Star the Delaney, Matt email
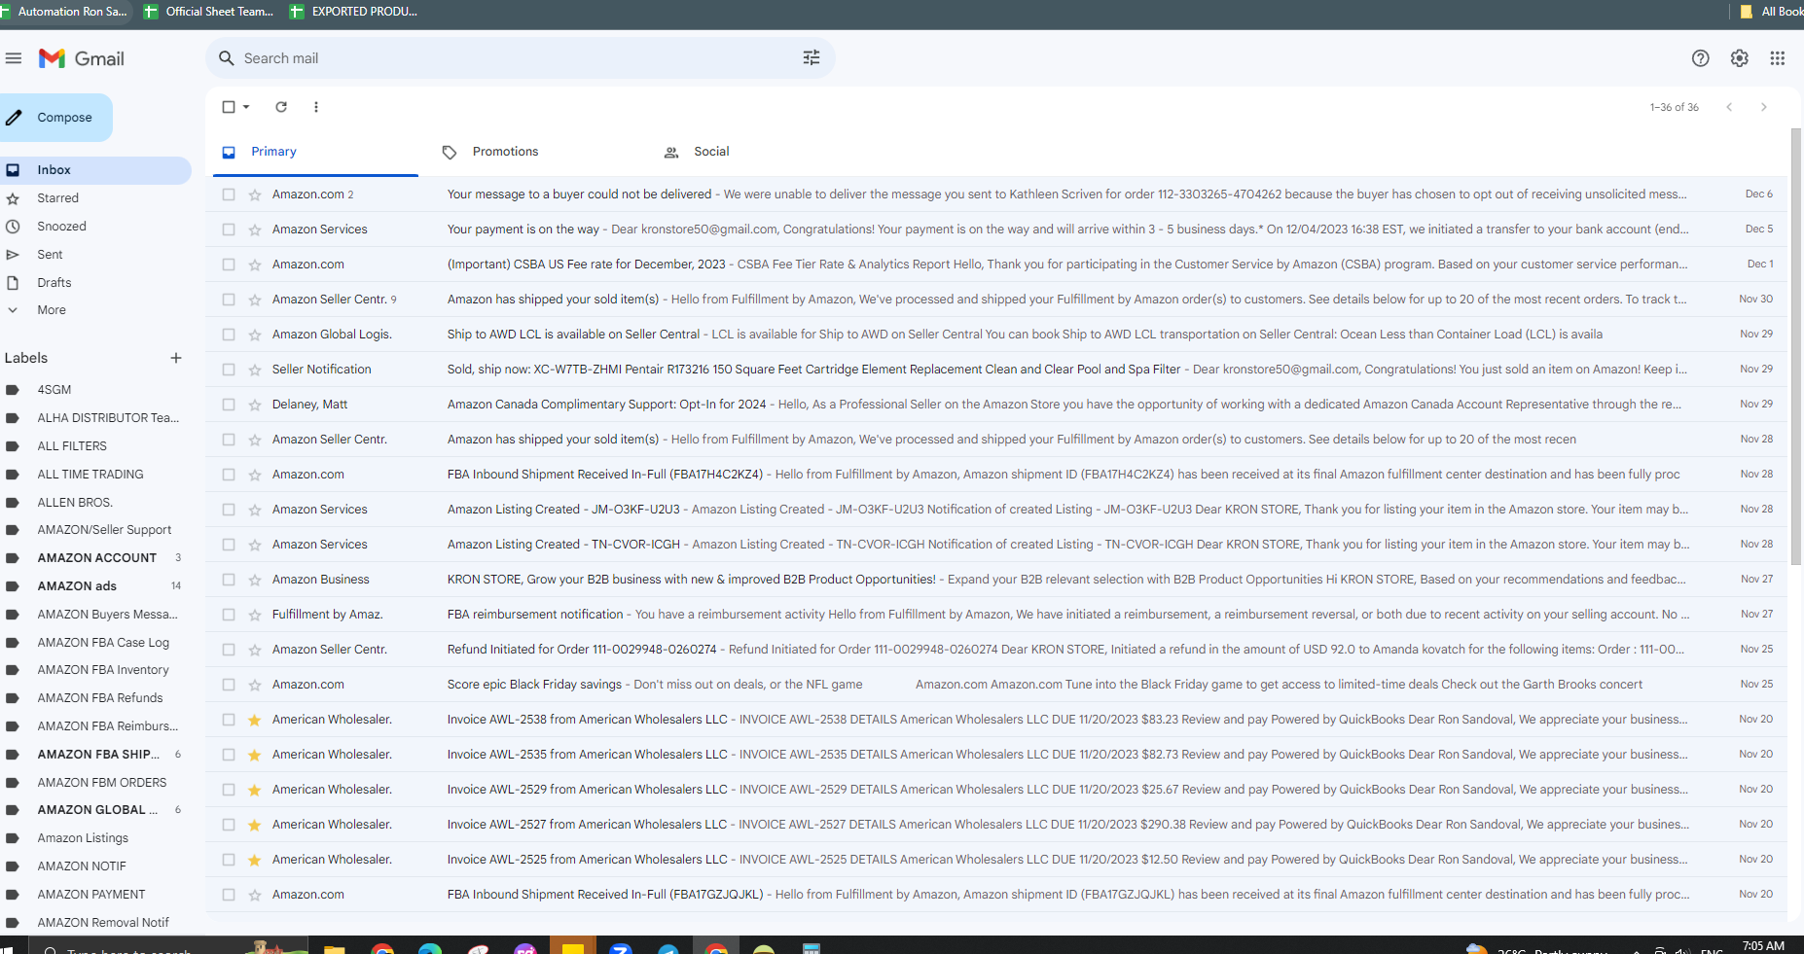This screenshot has height=954, width=1804. click(x=255, y=405)
